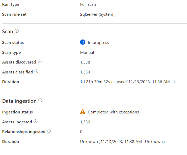Click the Assets classified info icon
Screen dimensions: 187x155
[36, 71]
